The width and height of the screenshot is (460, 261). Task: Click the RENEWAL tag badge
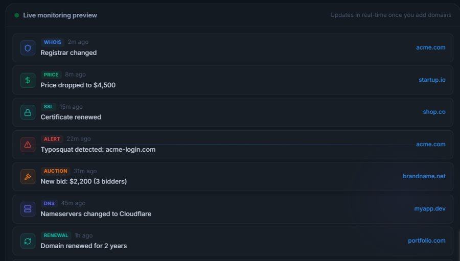click(56, 235)
